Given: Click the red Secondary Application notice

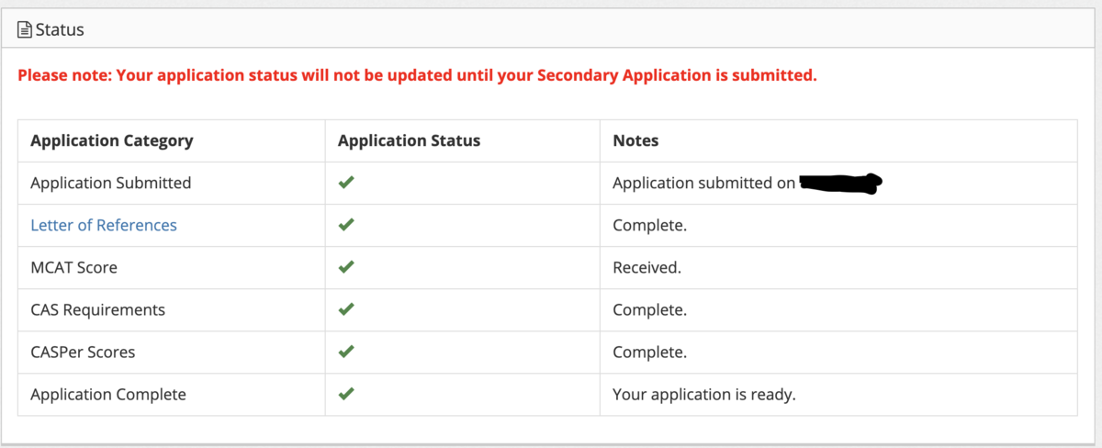Looking at the screenshot, I should pyautogui.click(x=417, y=75).
